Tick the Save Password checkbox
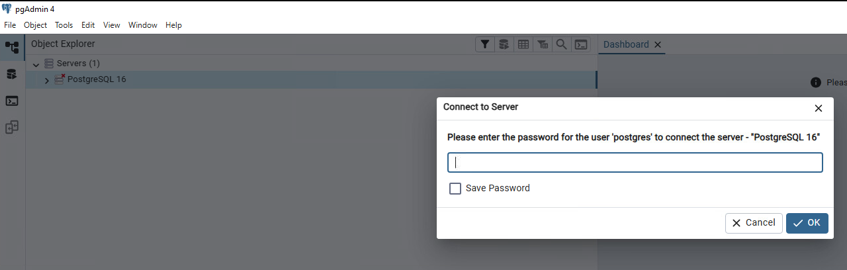The height and width of the screenshot is (270, 847). pyautogui.click(x=455, y=189)
